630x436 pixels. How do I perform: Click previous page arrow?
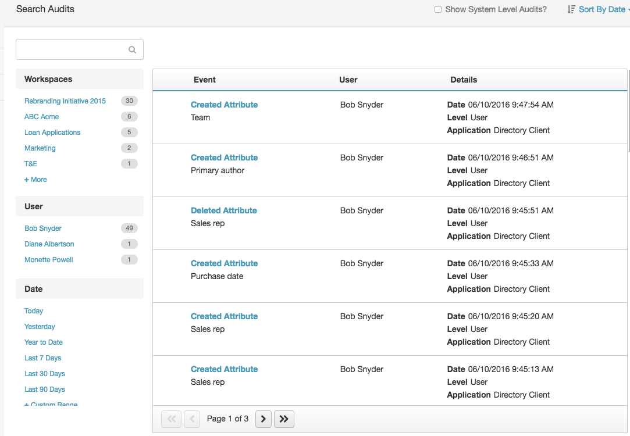[192, 419]
